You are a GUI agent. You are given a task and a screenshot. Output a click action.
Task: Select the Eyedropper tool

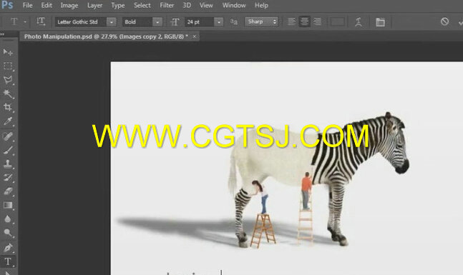coord(8,121)
